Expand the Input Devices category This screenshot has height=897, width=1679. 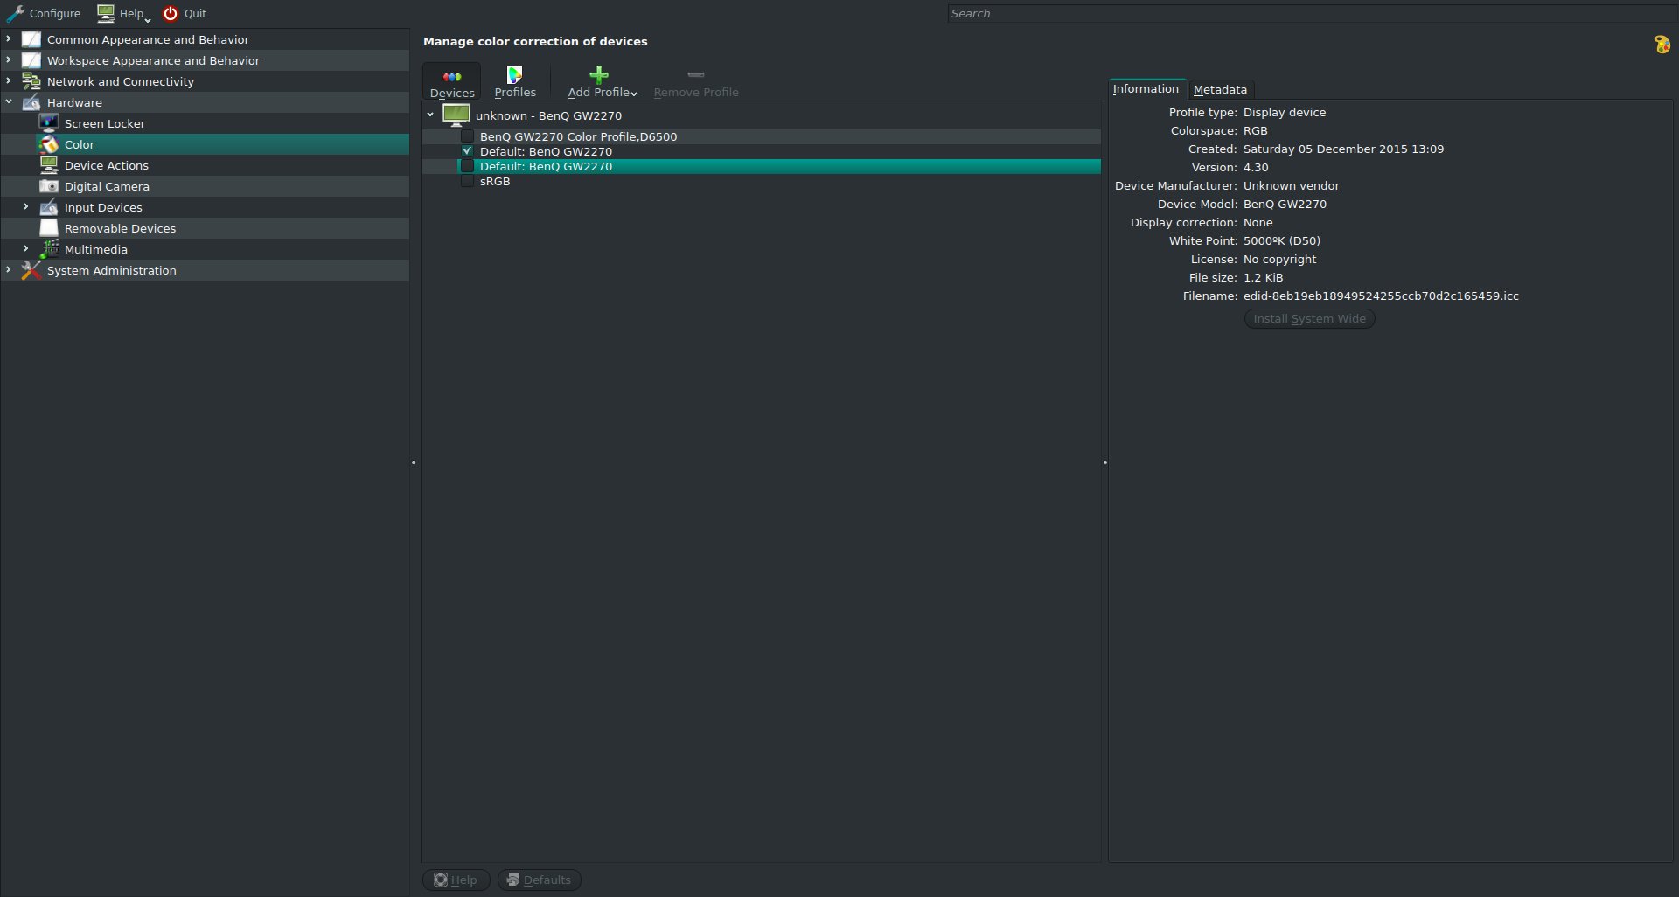[x=26, y=207]
